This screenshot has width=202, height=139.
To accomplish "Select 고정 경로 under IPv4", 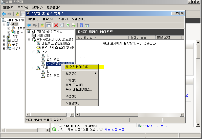I will point(53,59).
